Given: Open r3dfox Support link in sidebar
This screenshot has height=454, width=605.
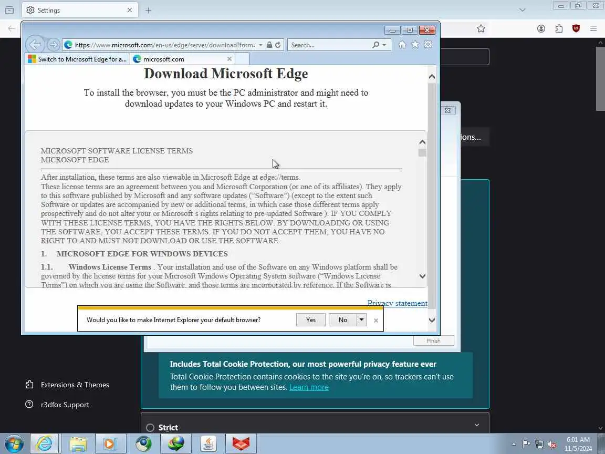Looking at the screenshot, I should (57, 405).
